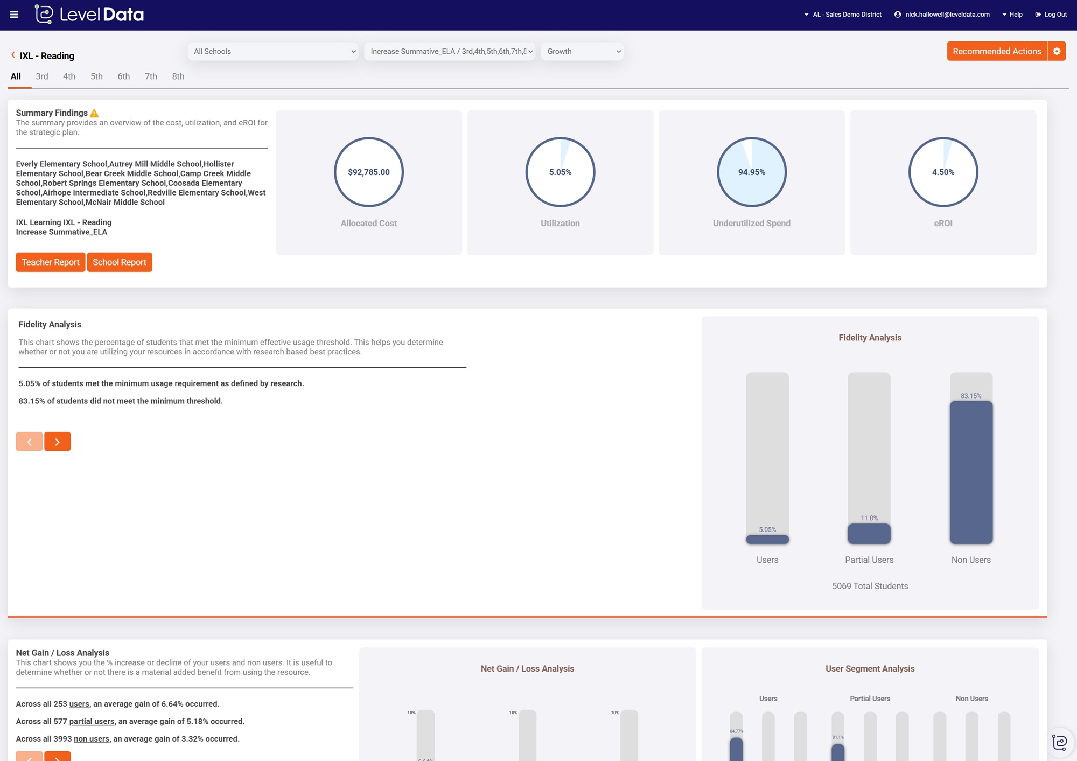
Task: Open the chat assistant icon bottom right
Action: [1059, 742]
